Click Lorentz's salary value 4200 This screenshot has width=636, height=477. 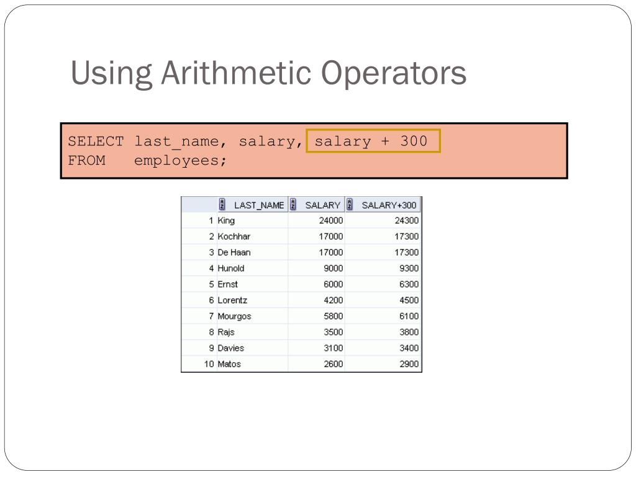pyautogui.click(x=333, y=300)
